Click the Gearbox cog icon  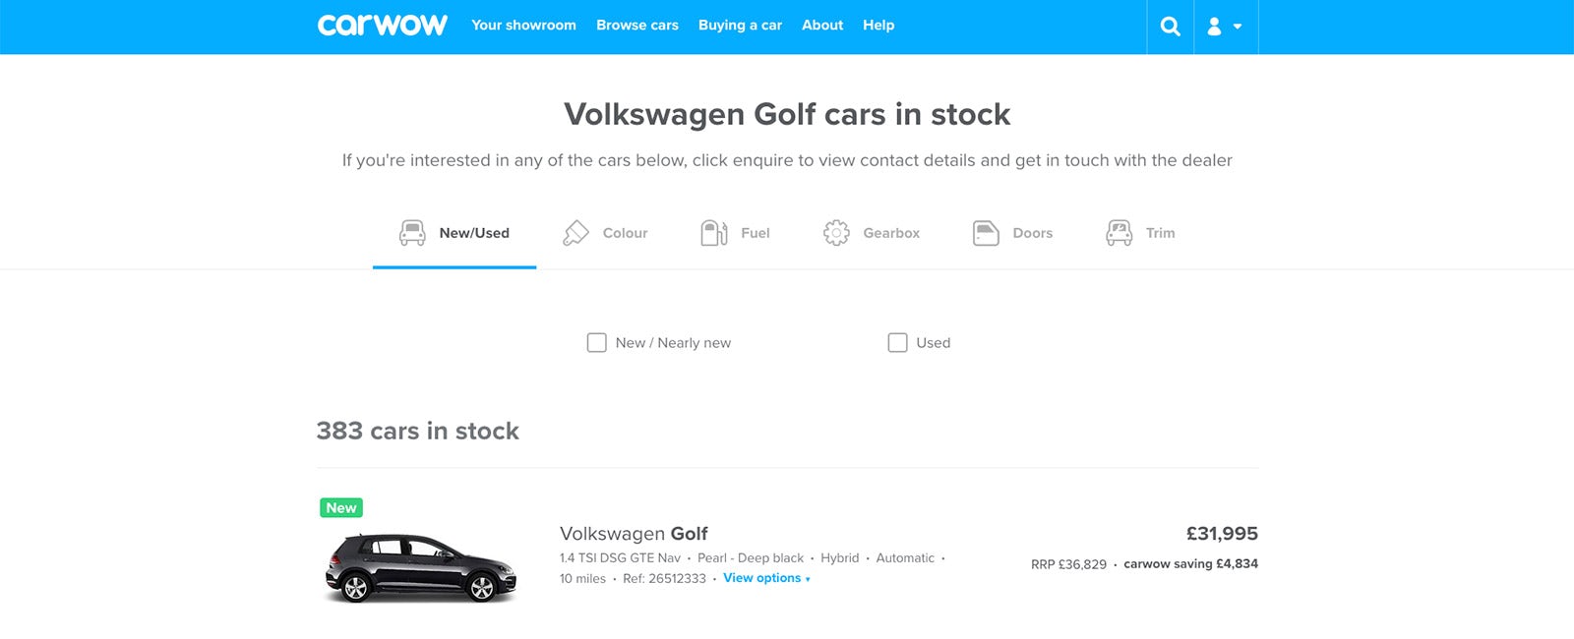point(836,233)
